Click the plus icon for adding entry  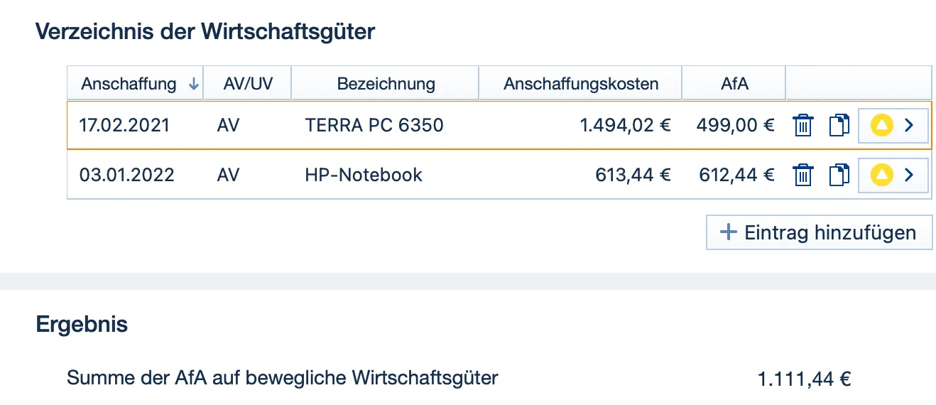728,232
